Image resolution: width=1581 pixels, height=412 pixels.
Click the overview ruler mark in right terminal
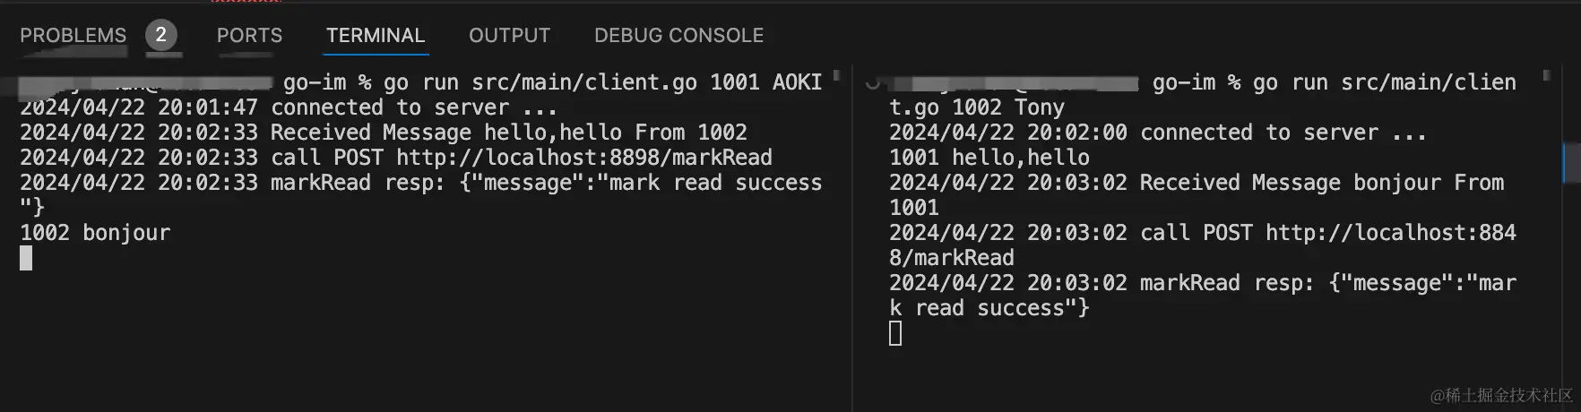coord(1546,75)
